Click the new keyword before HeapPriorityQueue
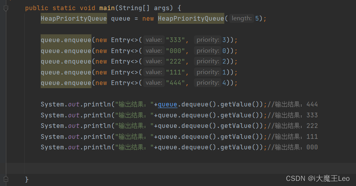The image size is (356, 186). point(148,19)
